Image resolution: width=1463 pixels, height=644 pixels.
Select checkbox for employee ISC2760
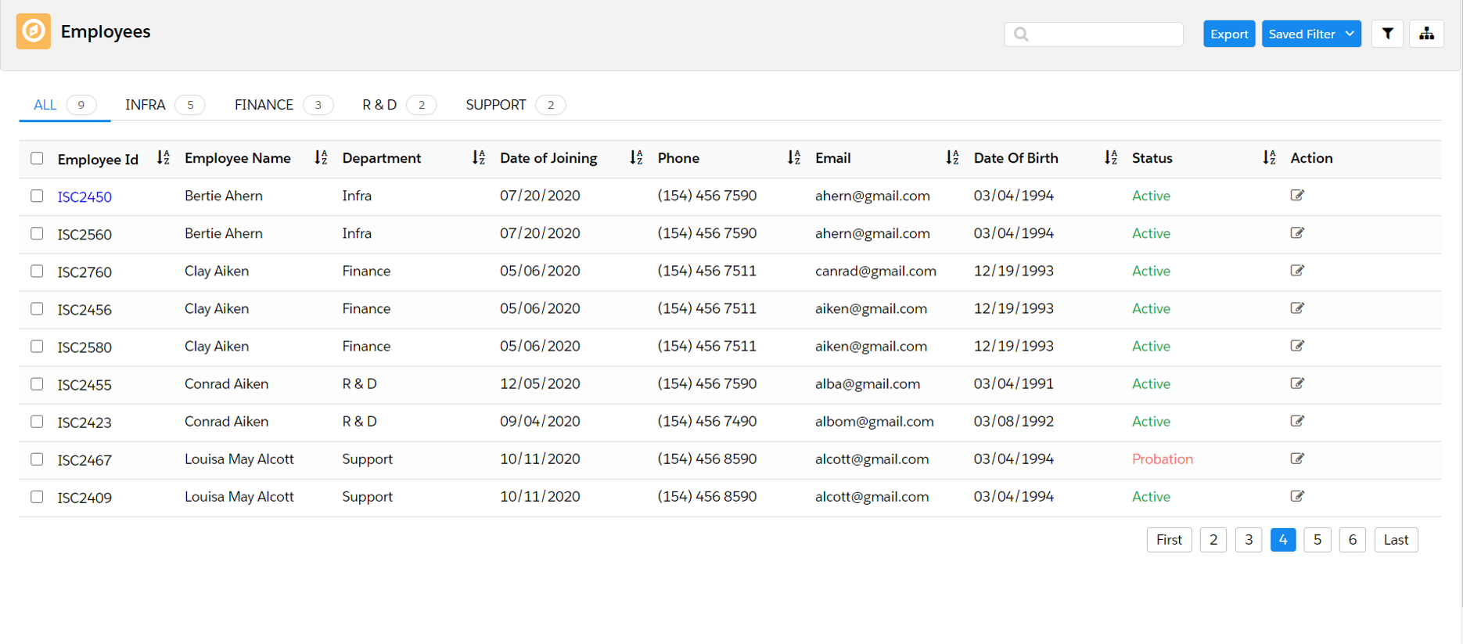[37, 271]
